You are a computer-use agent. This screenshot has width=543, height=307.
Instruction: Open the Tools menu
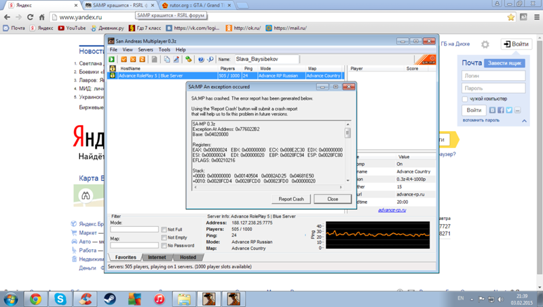coord(164,50)
